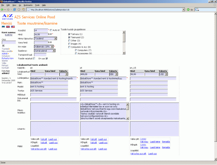Open the USD Valuuta dropdown
Screen dimensions: 217x165
coord(163,74)
